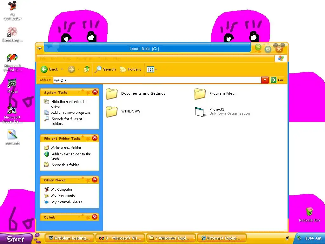The width and height of the screenshot is (325, 244).
Task: Open My Network Places link
Action: tap(67, 202)
